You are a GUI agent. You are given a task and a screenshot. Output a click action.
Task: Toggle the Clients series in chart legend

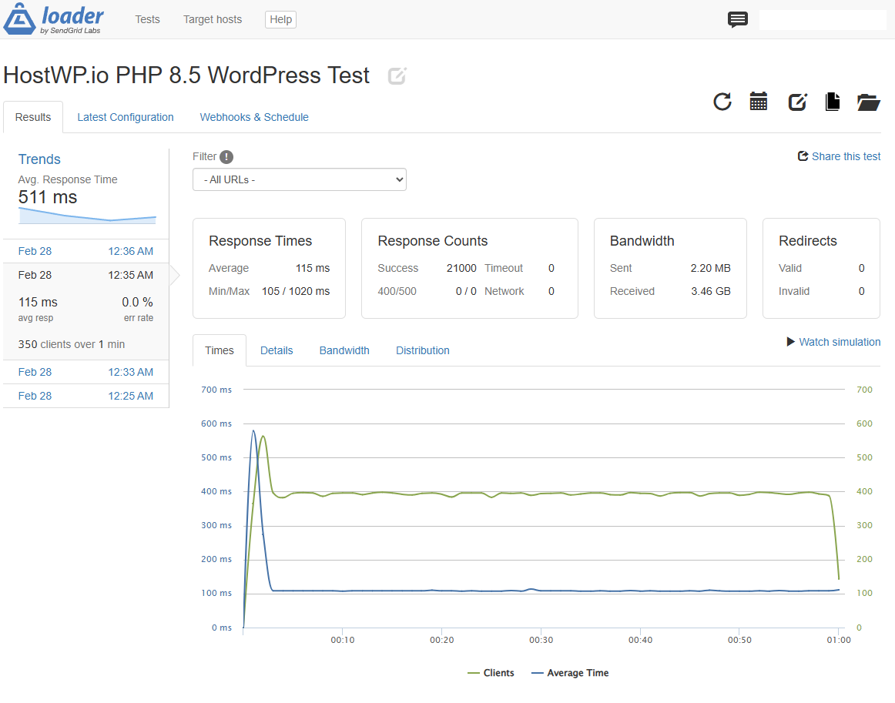(491, 673)
